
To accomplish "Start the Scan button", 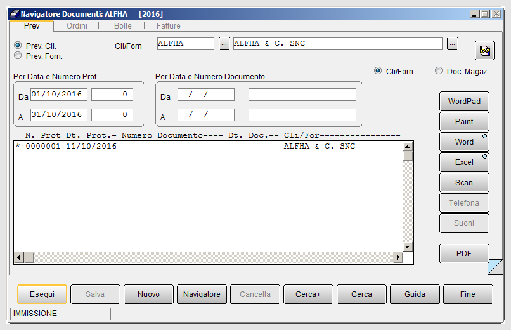I will pos(464,183).
